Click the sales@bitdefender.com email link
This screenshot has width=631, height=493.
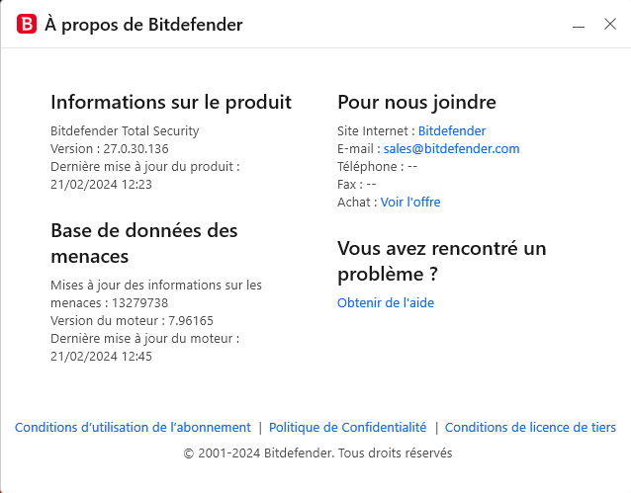tap(451, 148)
